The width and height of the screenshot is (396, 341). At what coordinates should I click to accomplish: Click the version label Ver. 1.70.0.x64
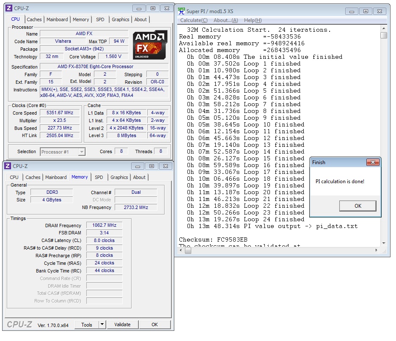pos(53,325)
